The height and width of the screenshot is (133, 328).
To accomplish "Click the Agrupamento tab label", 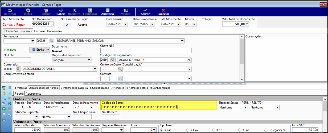I will pos(33,94).
